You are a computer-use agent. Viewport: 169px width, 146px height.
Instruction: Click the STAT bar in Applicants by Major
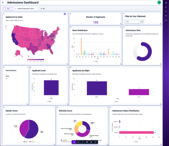coord(139,92)
